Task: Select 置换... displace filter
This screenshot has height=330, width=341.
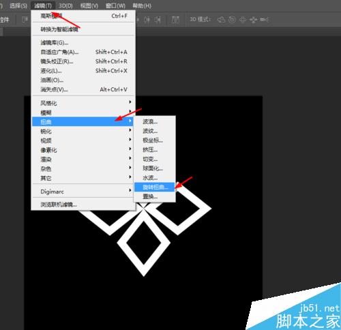Action: pyautogui.click(x=155, y=196)
